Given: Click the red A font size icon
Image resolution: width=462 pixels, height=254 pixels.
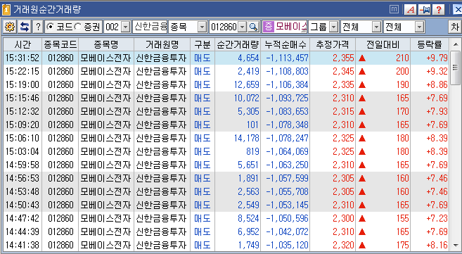Looking at the screenshot, I should coord(411,9).
